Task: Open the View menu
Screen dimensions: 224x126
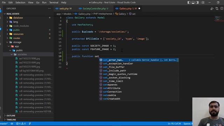Action: pyautogui.click(x=30, y=2)
